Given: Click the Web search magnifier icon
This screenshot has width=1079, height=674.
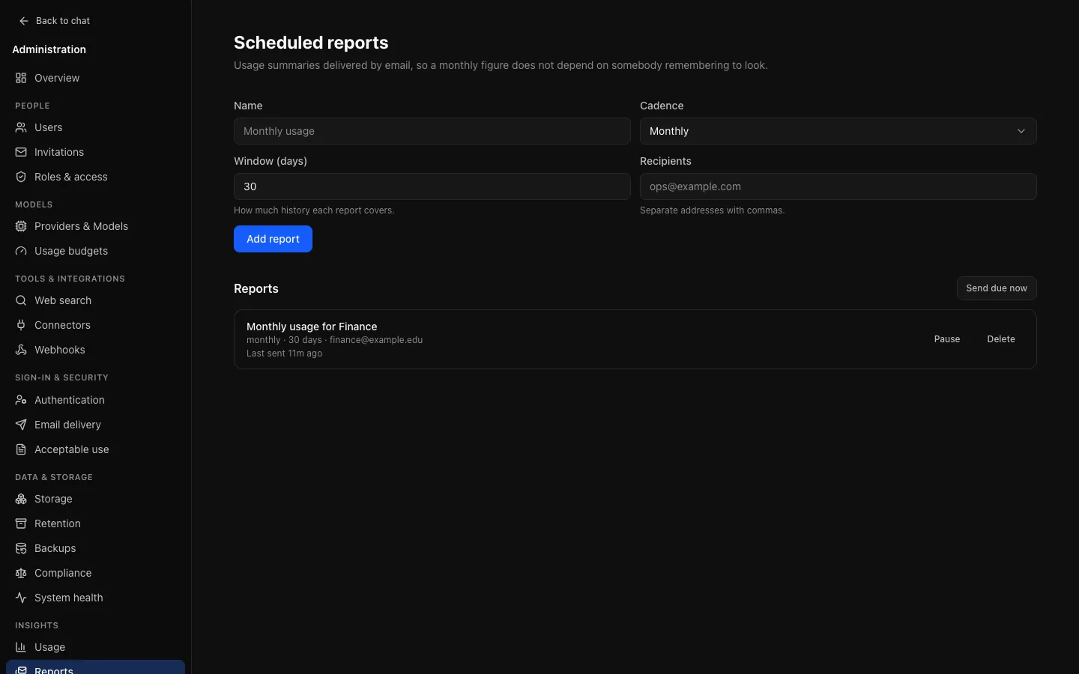Looking at the screenshot, I should click(x=21, y=300).
